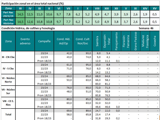Click the VI - Núcleo Norte row label
Viewport: 160px width, 120px height.
click(8, 80)
